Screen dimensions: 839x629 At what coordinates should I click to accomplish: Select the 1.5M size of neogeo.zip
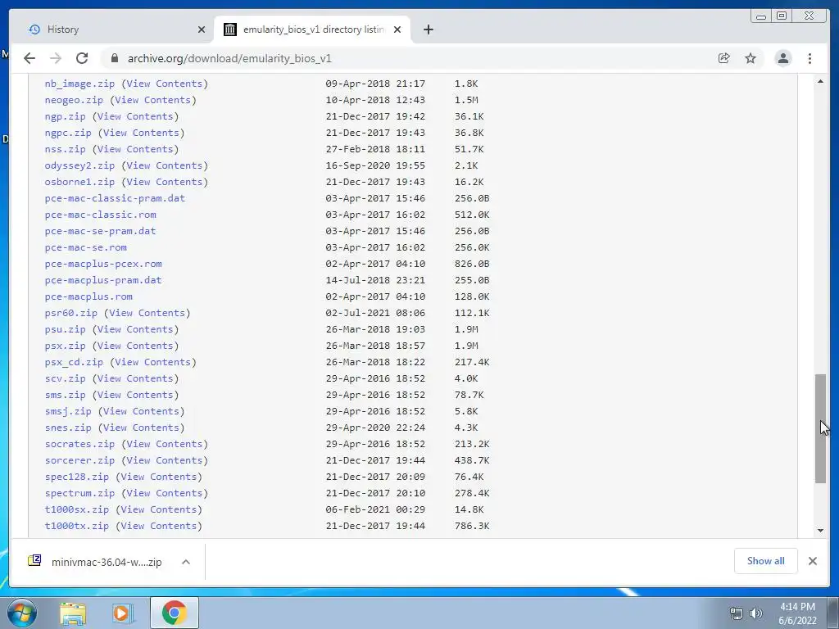(x=466, y=100)
